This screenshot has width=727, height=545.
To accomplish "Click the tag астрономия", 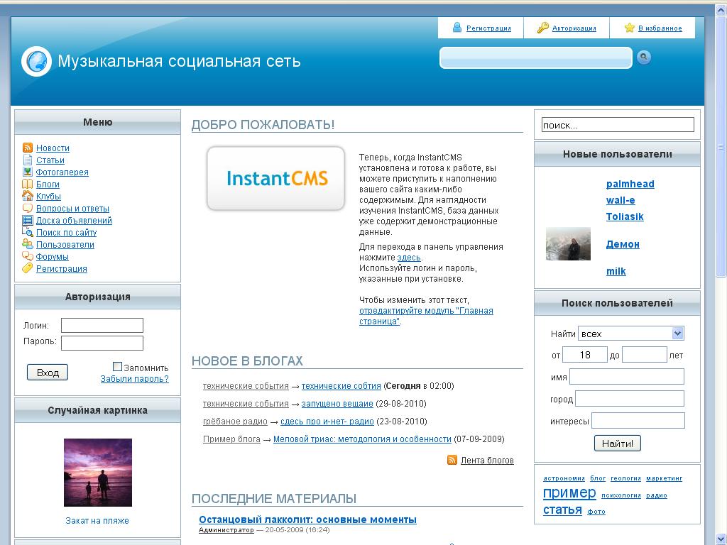I will pyautogui.click(x=564, y=478).
